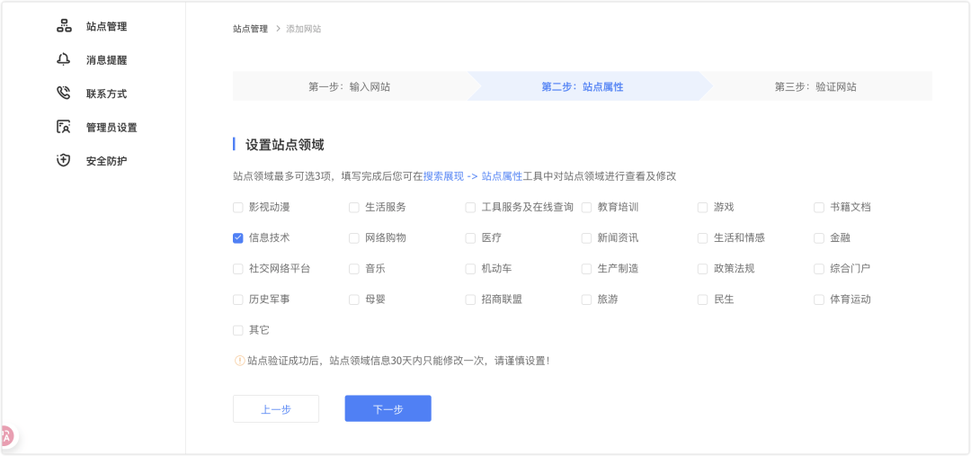Uncheck the 信息技术 checkbox
Viewport: 971px width, 456px height.
pos(237,238)
